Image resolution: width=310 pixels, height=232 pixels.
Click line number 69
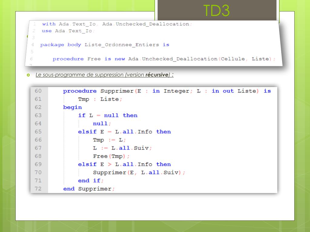pyautogui.click(x=38, y=164)
